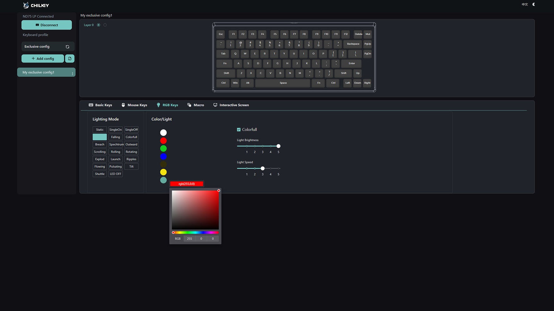Screen dimensions: 554x311
Task: Select the Space key on the layout
Action: [283, 83]
